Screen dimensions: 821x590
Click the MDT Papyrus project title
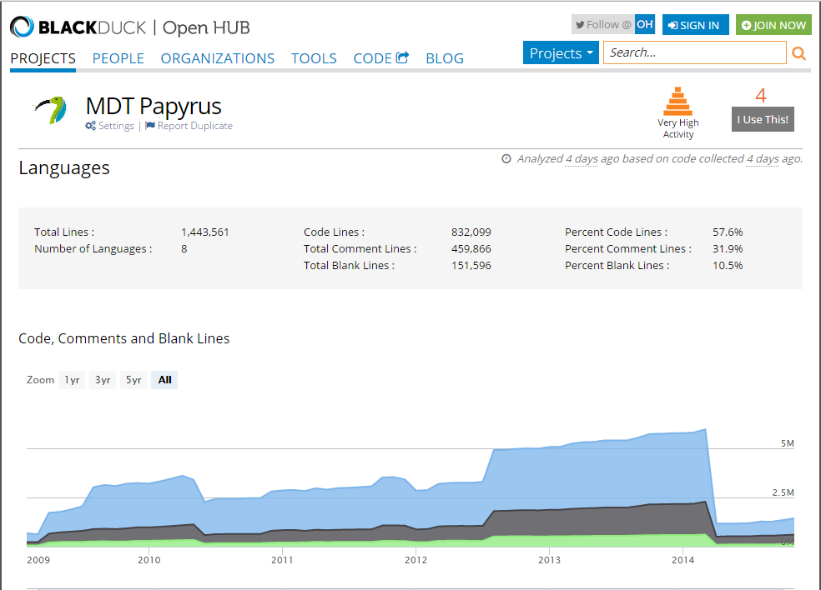[154, 106]
